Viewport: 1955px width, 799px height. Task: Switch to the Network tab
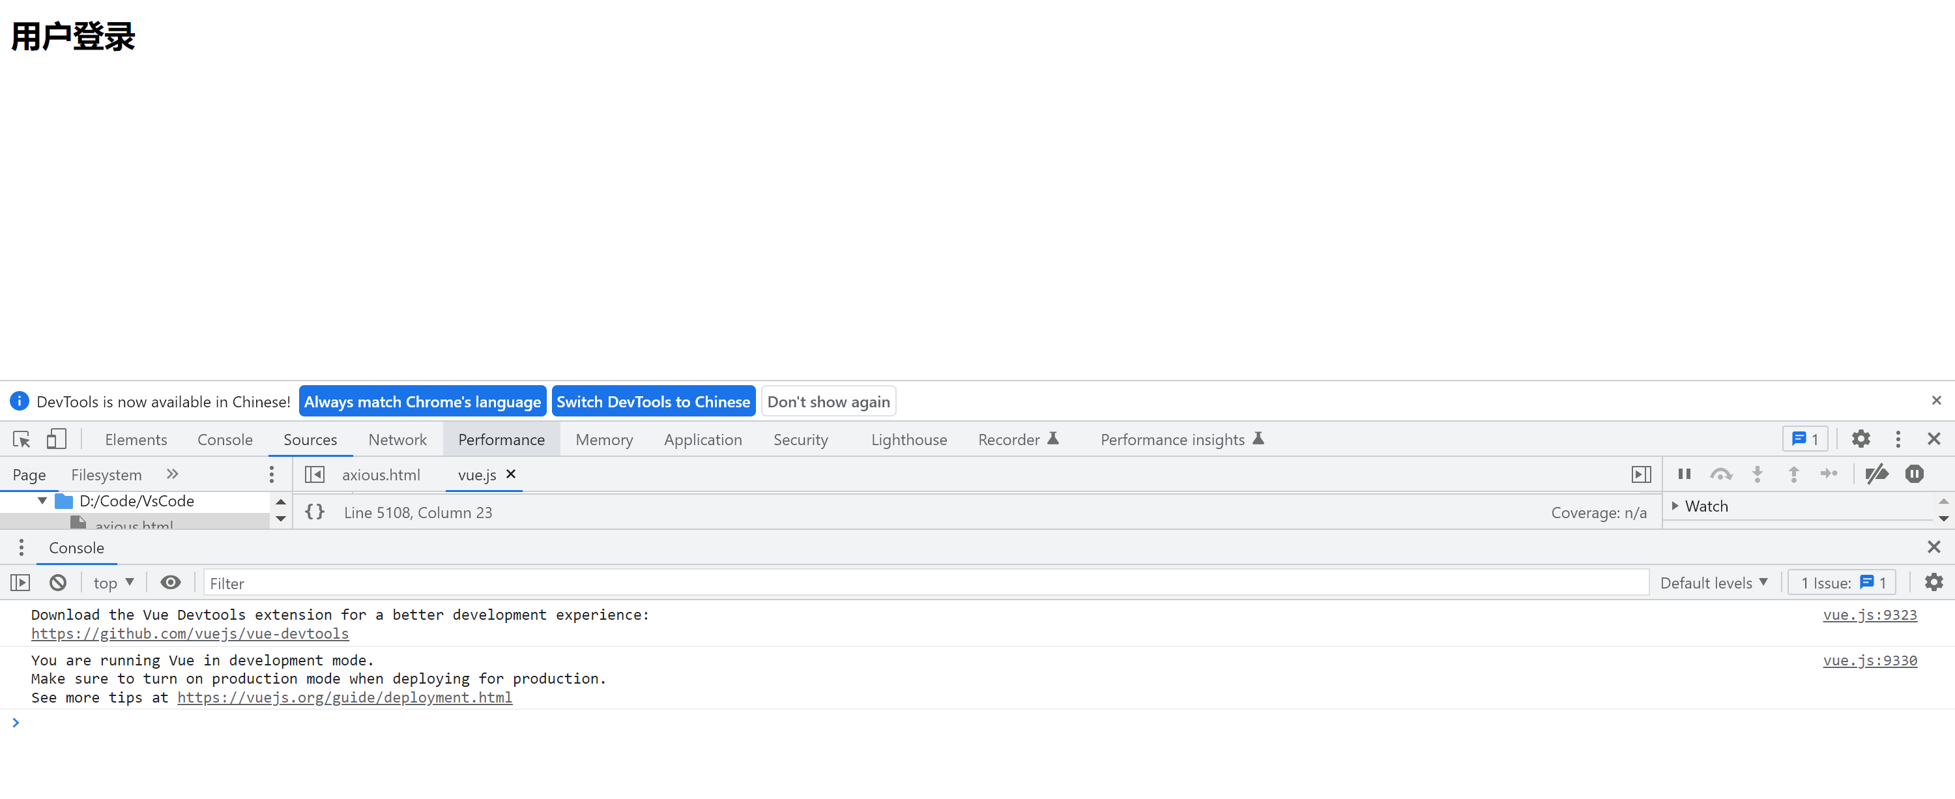click(x=398, y=439)
